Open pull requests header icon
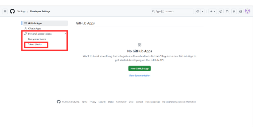The width and height of the screenshot is (253, 132). coord(227,12)
